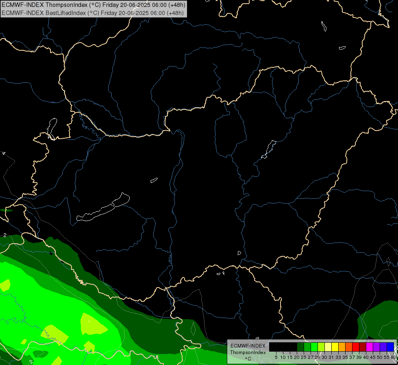Click the orange-red 35–37 legend swatch
The height and width of the screenshot is (365, 398).
(x=349, y=347)
